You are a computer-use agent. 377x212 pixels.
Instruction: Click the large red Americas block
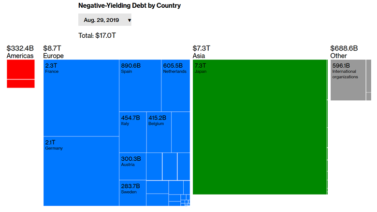20,69
